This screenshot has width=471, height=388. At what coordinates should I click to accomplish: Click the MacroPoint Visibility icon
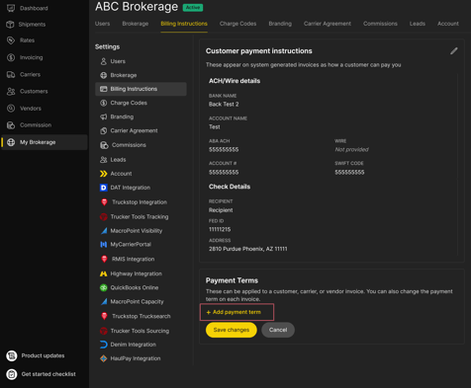(104, 231)
